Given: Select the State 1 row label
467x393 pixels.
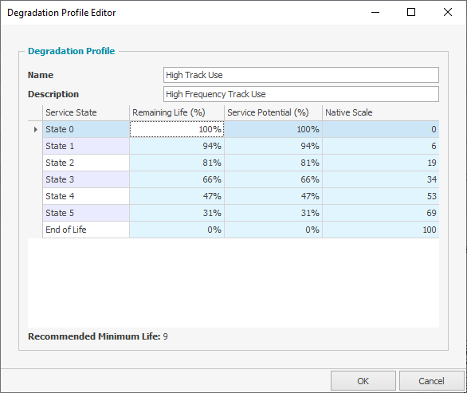Looking at the screenshot, I should [x=86, y=146].
